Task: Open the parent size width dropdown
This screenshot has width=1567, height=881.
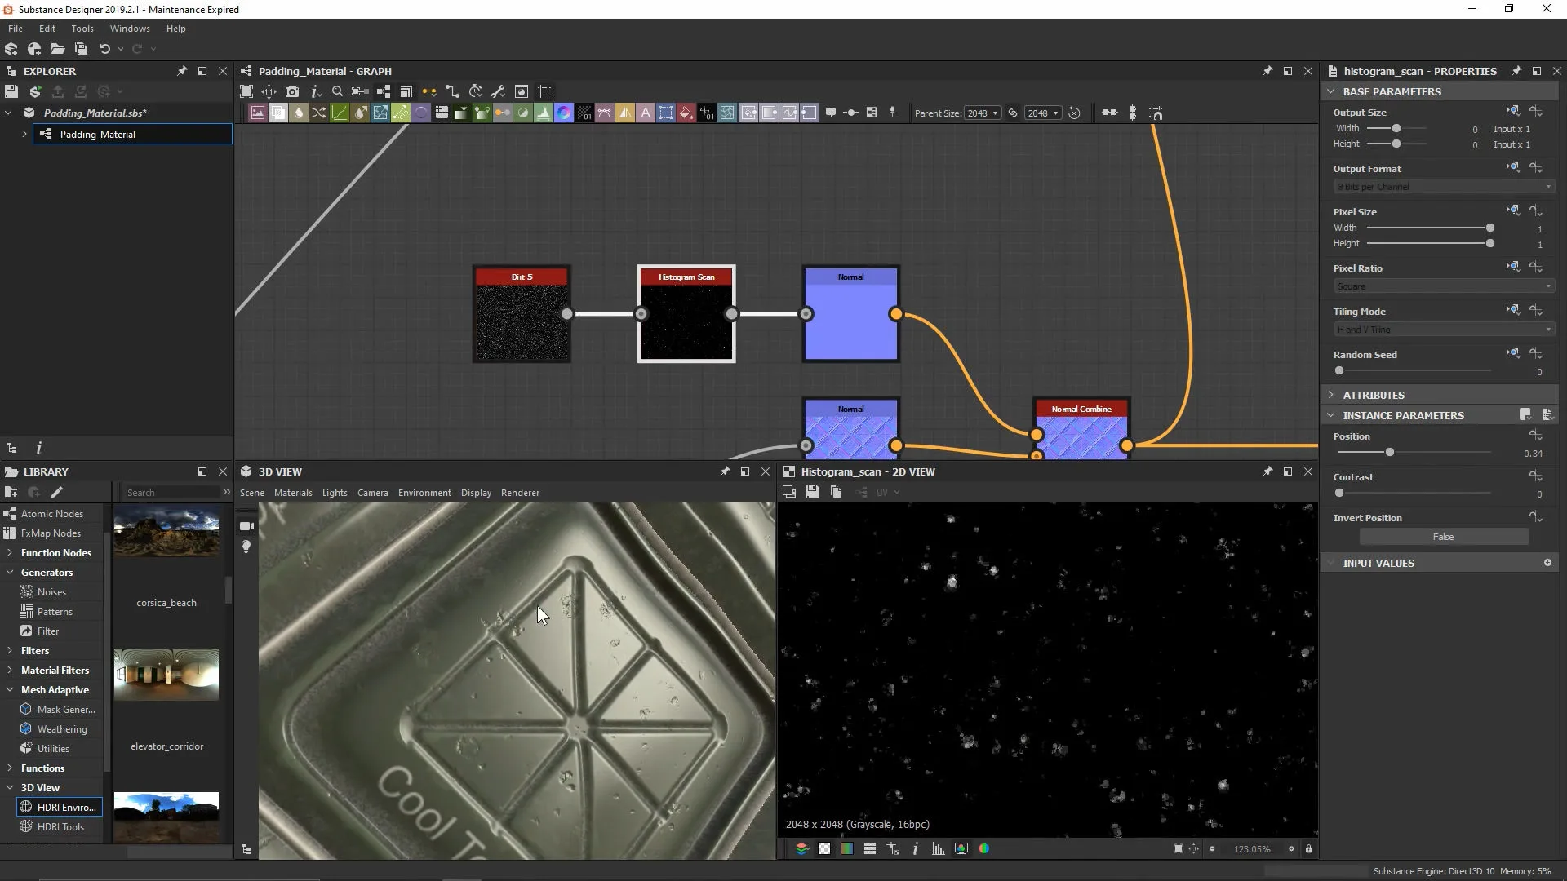Action: click(983, 113)
